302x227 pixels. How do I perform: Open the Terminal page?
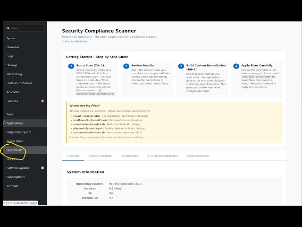[12, 186]
